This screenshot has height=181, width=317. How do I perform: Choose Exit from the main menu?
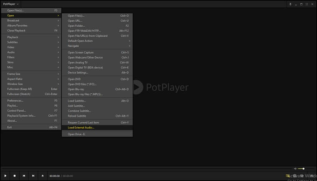(31, 127)
